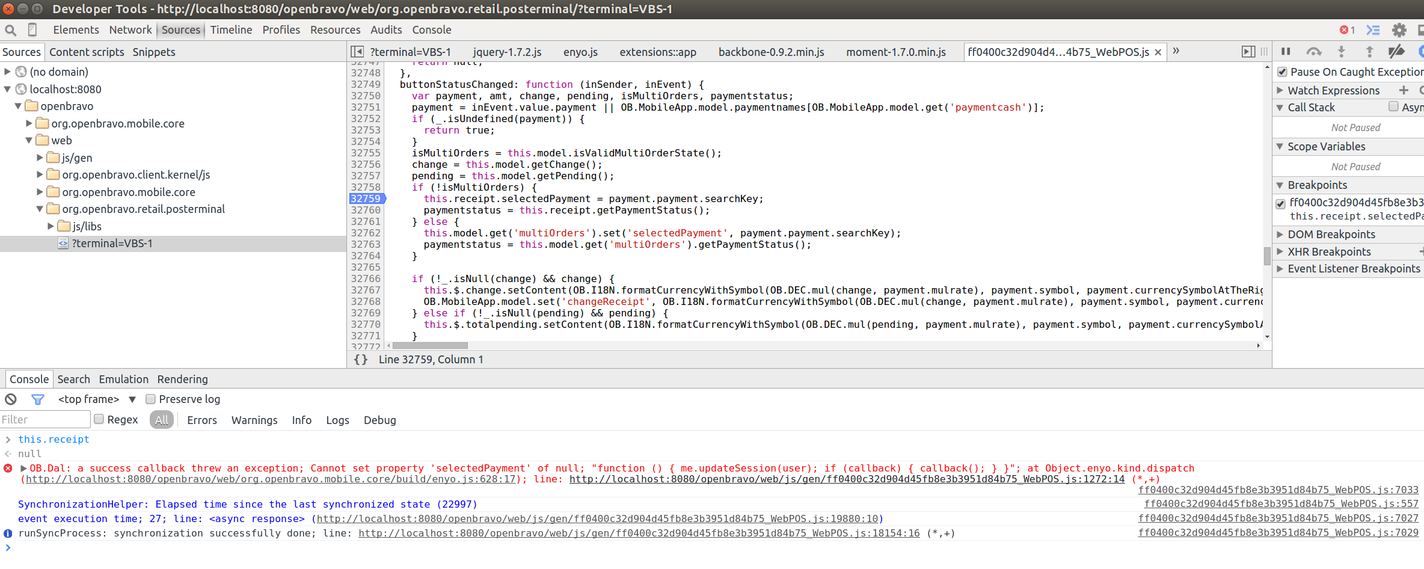Click into the console Filter text field
Image resolution: width=1424 pixels, height=569 pixels.
[x=45, y=420]
